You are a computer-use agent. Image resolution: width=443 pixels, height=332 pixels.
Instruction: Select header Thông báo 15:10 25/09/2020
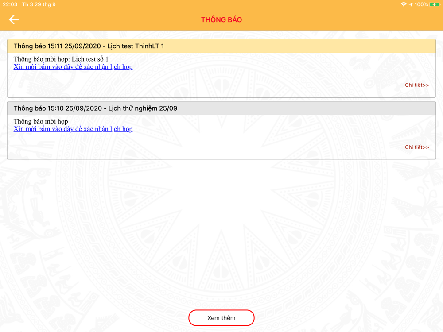pyautogui.click(x=221, y=108)
